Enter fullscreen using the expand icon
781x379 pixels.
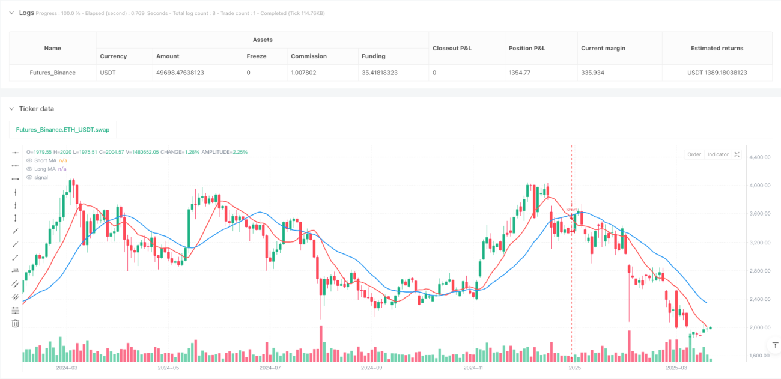click(x=737, y=154)
